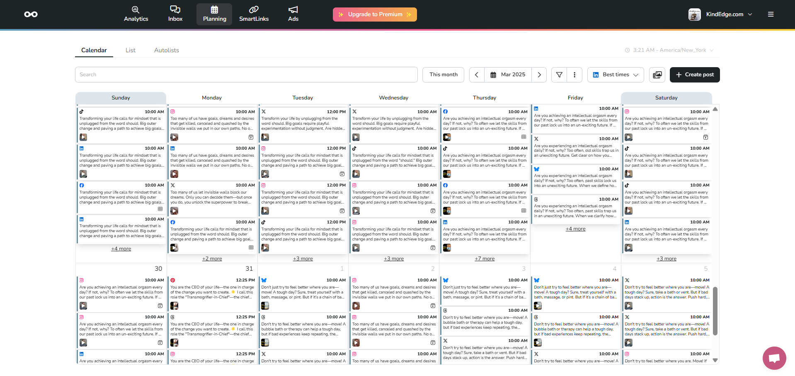Click Bluesky icon on day 1's 'feel better' post
The image size is (795, 376).
pos(264,280)
